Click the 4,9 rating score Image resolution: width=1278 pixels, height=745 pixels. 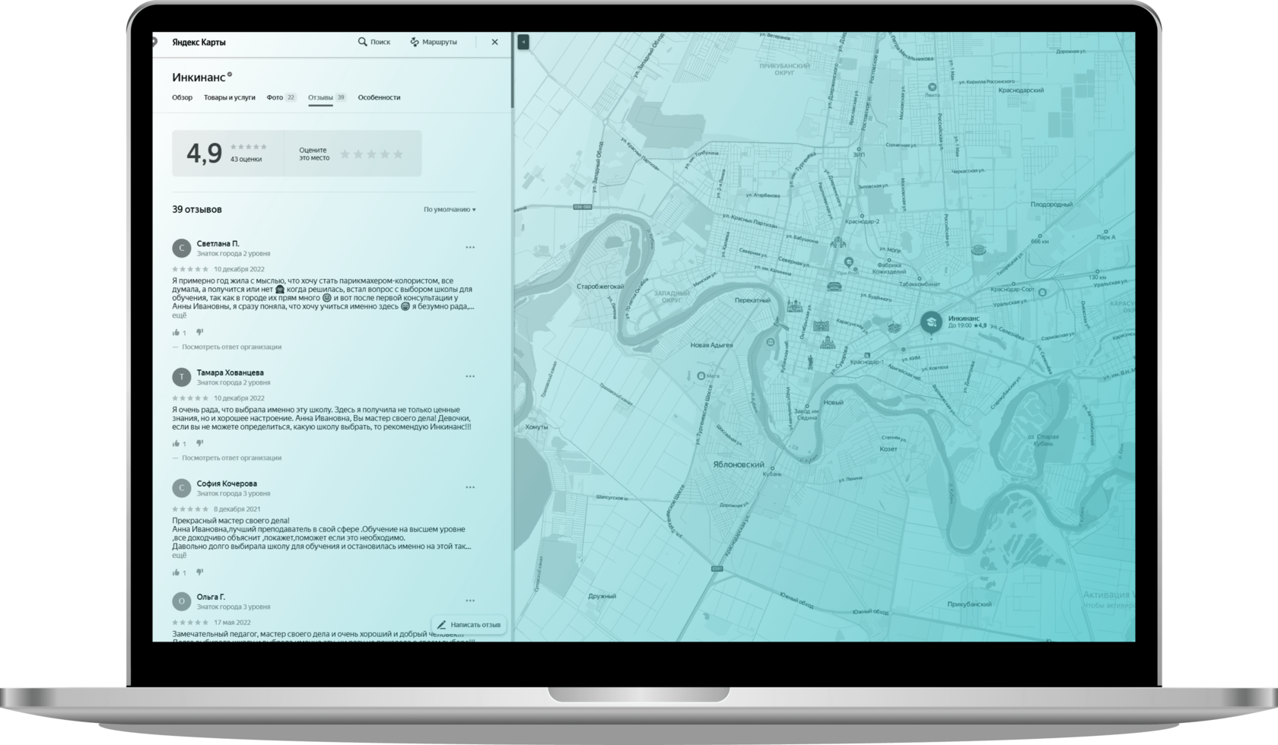[204, 154]
